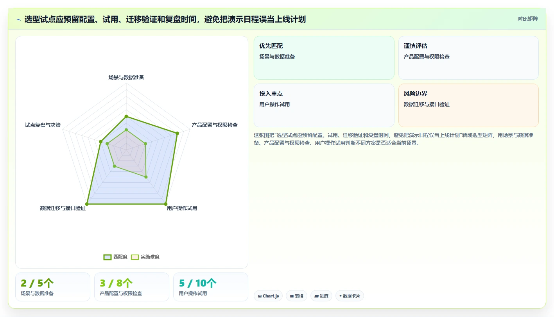Viewport: 554px width, 317px height.
Task: Open the 谨慎评估 card
Action: [468, 58]
